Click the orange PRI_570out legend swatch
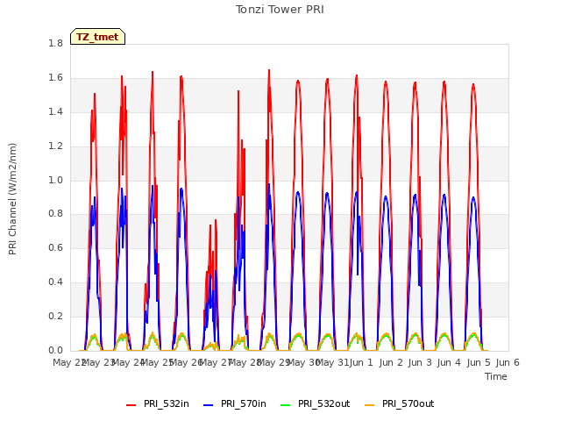 click(x=369, y=405)
